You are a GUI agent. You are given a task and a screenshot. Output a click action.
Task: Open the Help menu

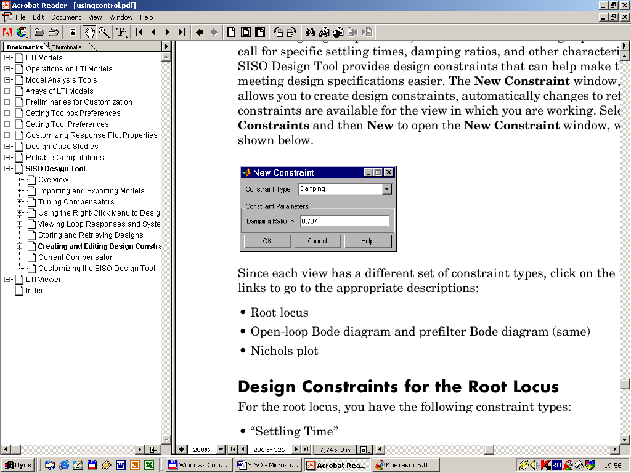click(x=147, y=17)
